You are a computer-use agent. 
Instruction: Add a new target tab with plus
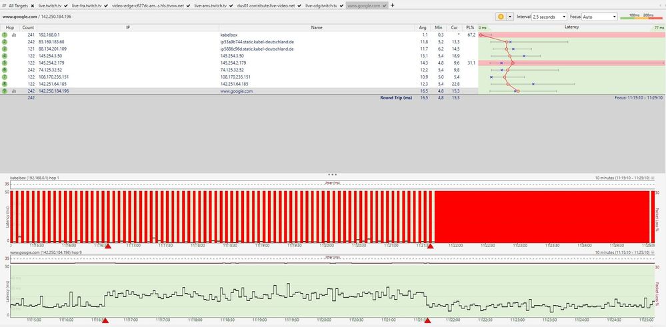tap(392, 5)
